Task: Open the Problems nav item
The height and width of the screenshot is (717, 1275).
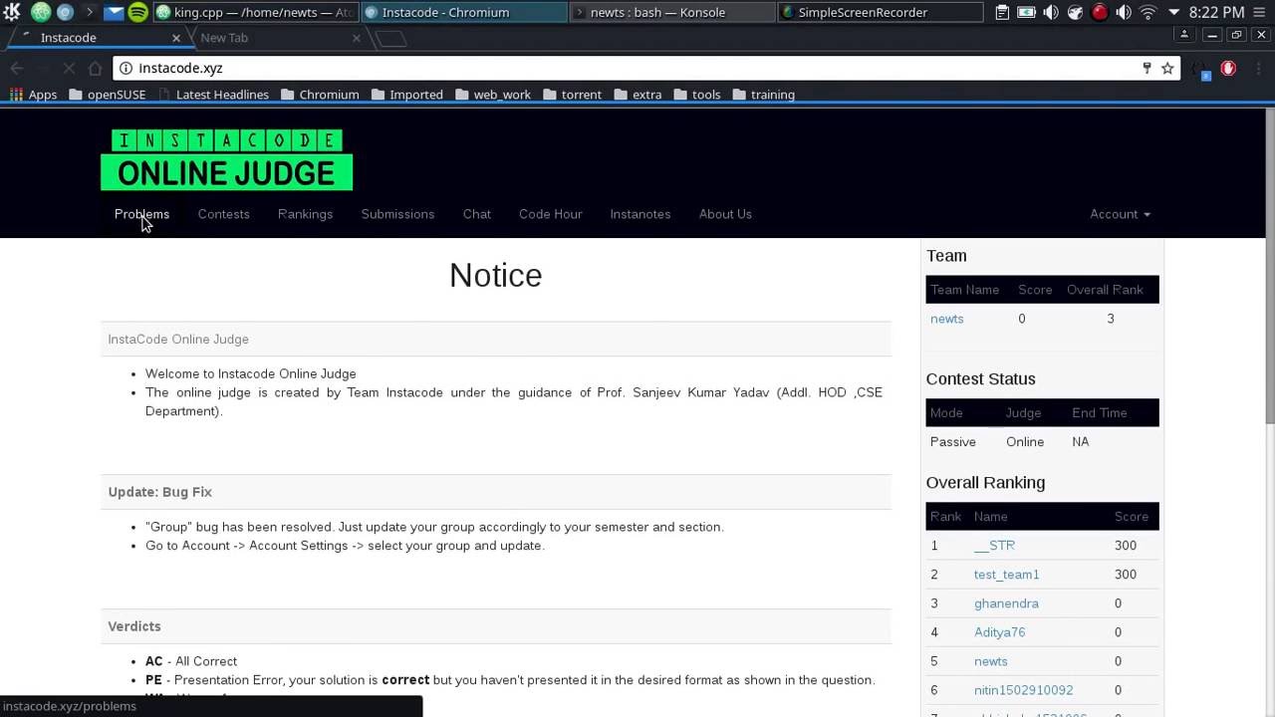Action: pos(141,214)
